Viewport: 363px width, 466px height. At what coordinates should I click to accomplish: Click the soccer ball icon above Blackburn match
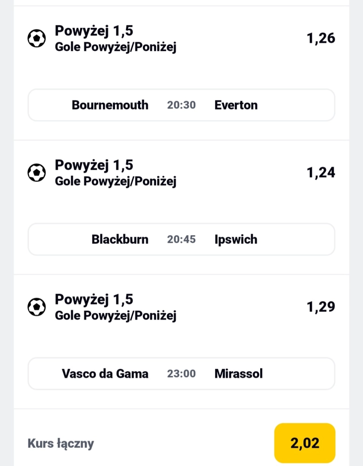coord(37,173)
